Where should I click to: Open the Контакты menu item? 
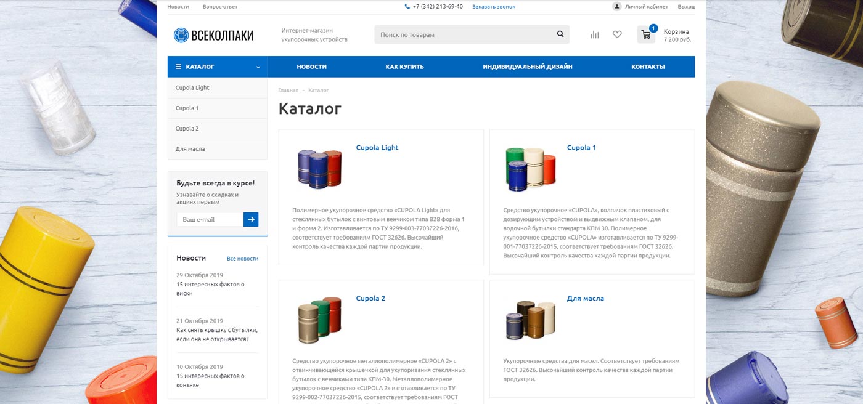point(648,67)
